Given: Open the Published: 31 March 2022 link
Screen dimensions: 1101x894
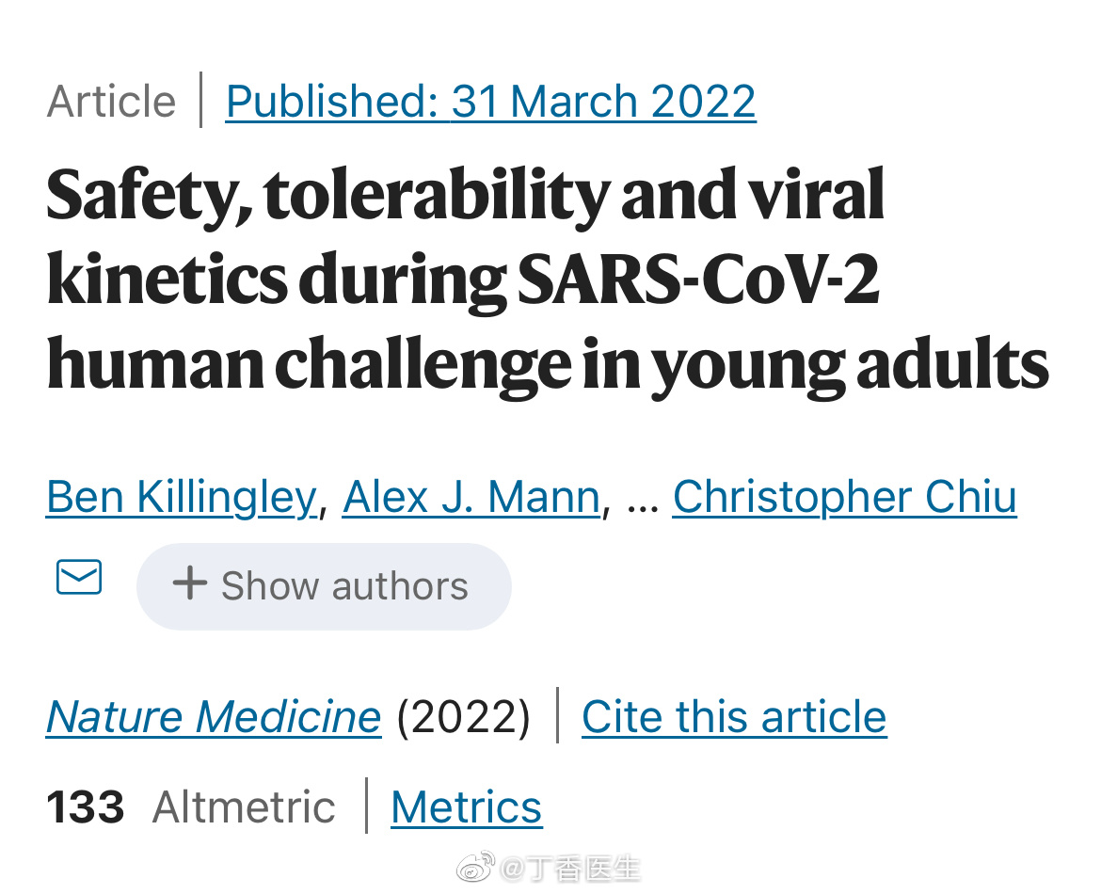Looking at the screenshot, I should (x=490, y=102).
